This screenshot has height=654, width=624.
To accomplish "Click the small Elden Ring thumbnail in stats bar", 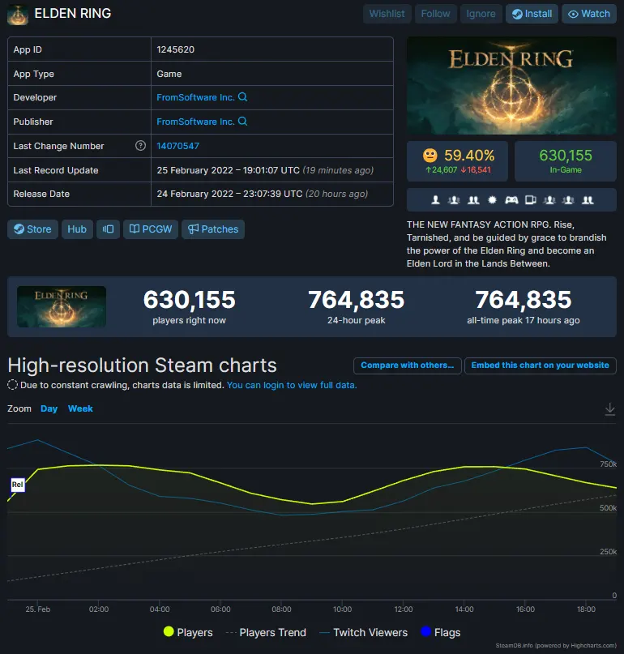I will click(62, 306).
